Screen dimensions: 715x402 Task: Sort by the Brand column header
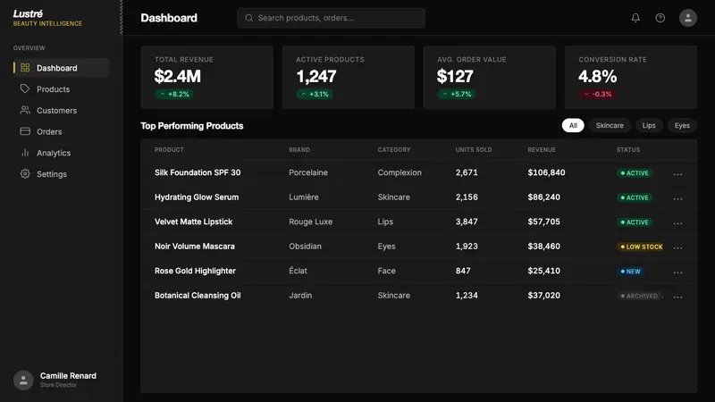tap(299, 149)
